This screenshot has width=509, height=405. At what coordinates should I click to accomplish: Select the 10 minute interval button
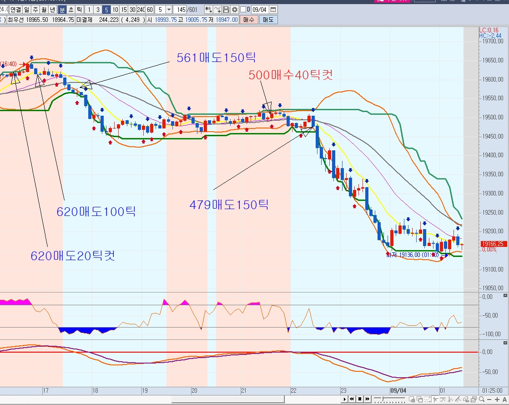pos(115,10)
